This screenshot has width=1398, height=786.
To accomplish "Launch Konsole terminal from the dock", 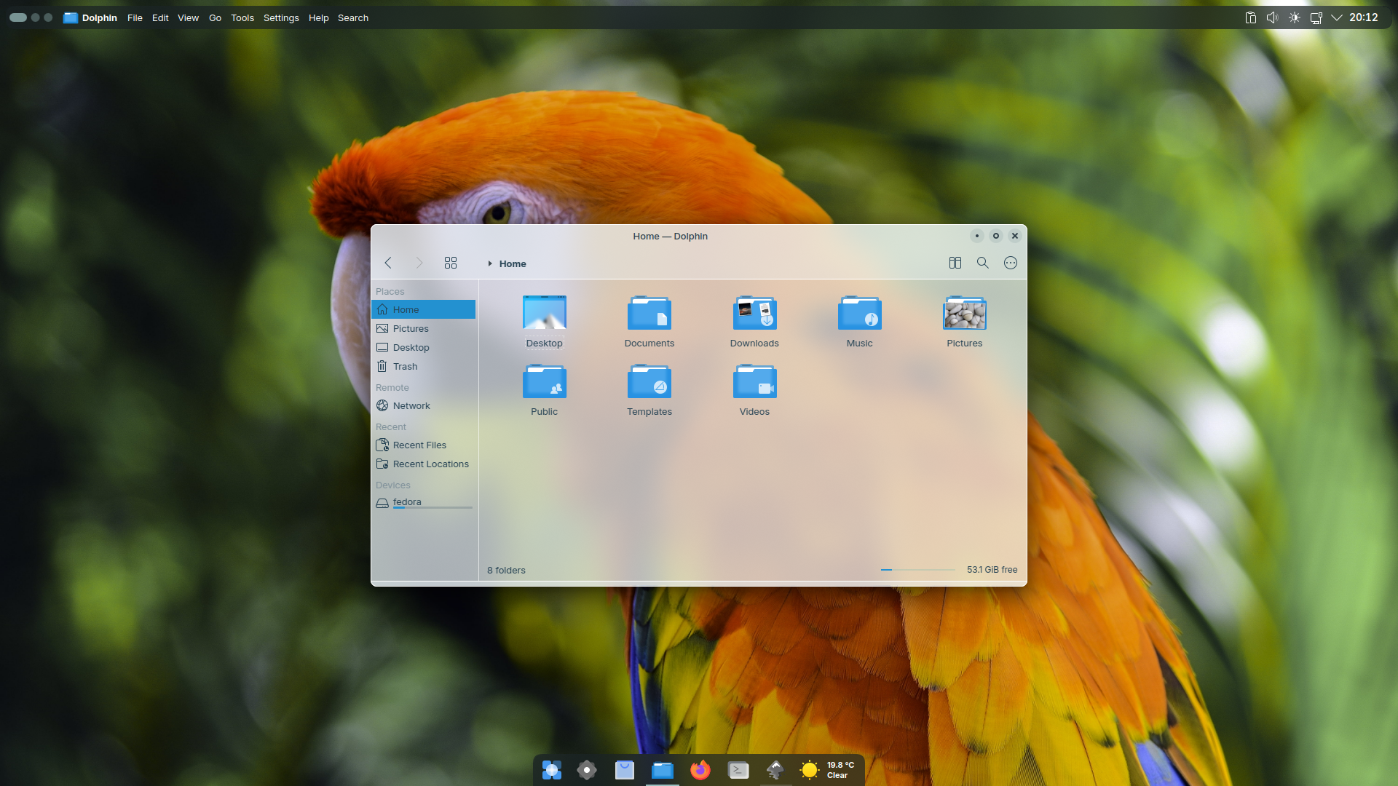I will pos(738,769).
